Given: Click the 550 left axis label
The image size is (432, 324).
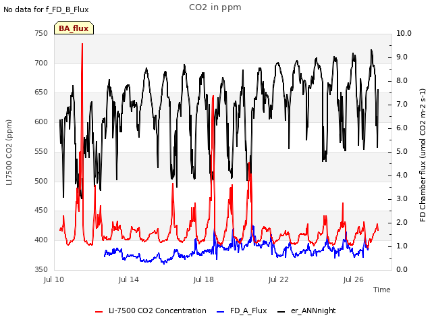Looking at the screenshot, I should click(x=41, y=151).
